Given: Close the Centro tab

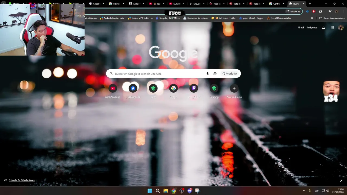Looking at the screenshot, I should point(284,4).
